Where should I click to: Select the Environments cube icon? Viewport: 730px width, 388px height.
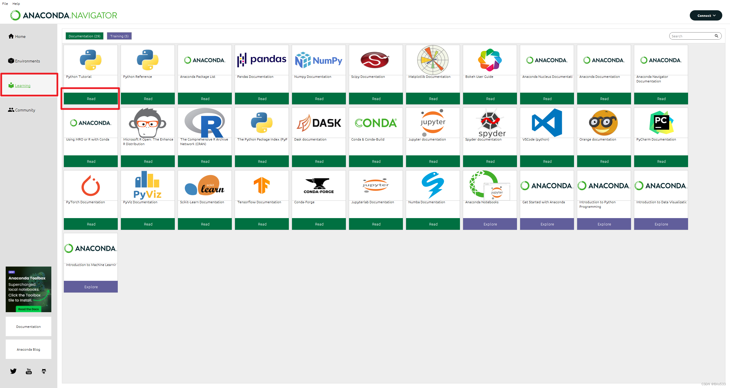pos(11,61)
